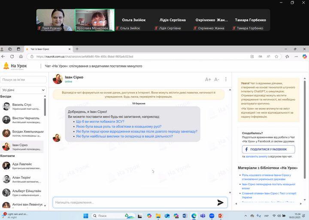
Task: Ask about role in козацькому русі
Action: pyautogui.click(x=118, y=127)
